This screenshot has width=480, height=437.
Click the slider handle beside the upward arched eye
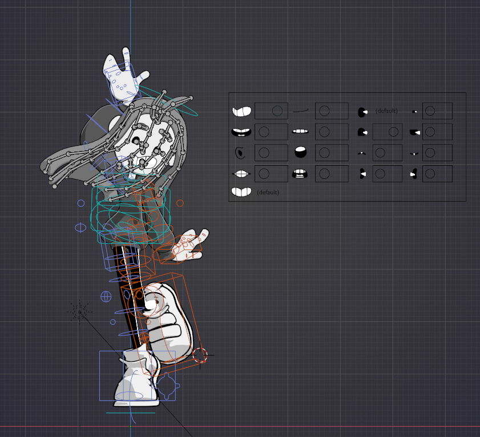coord(380,153)
